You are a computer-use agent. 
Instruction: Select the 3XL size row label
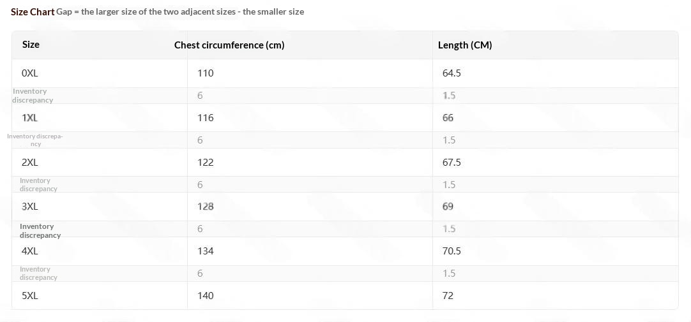click(x=30, y=207)
